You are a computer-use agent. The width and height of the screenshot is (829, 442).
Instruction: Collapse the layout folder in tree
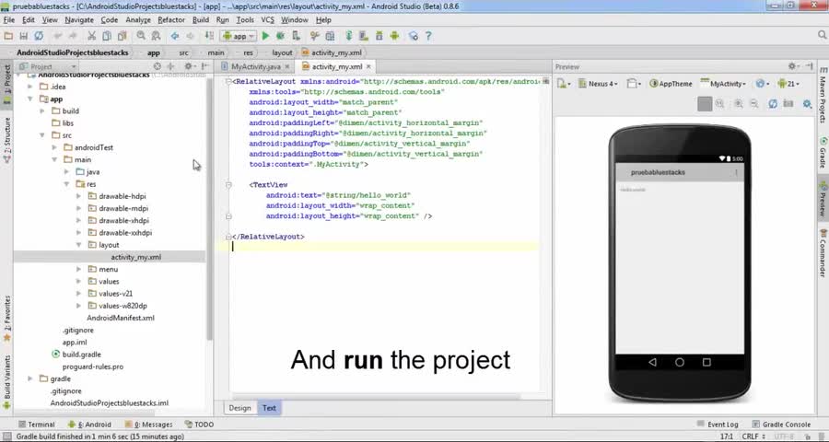(78, 245)
